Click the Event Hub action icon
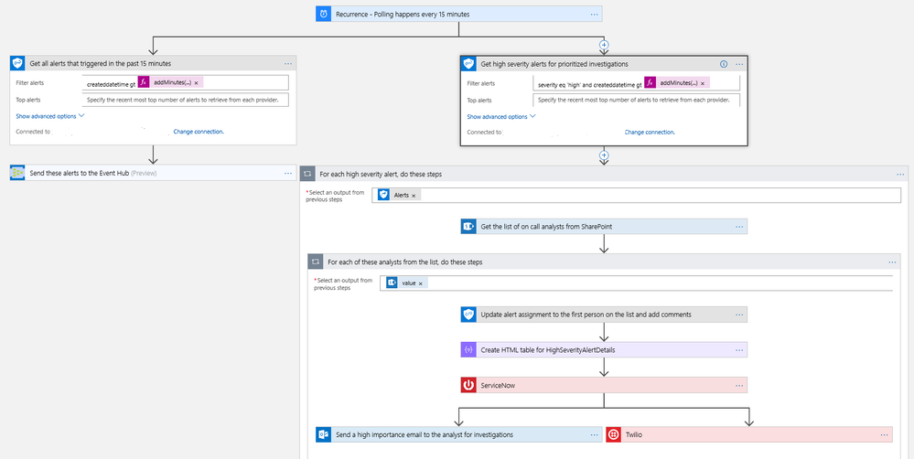 [17, 173]
